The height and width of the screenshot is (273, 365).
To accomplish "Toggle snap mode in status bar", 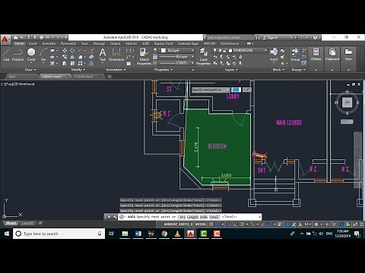I will (x=217, y=224).
